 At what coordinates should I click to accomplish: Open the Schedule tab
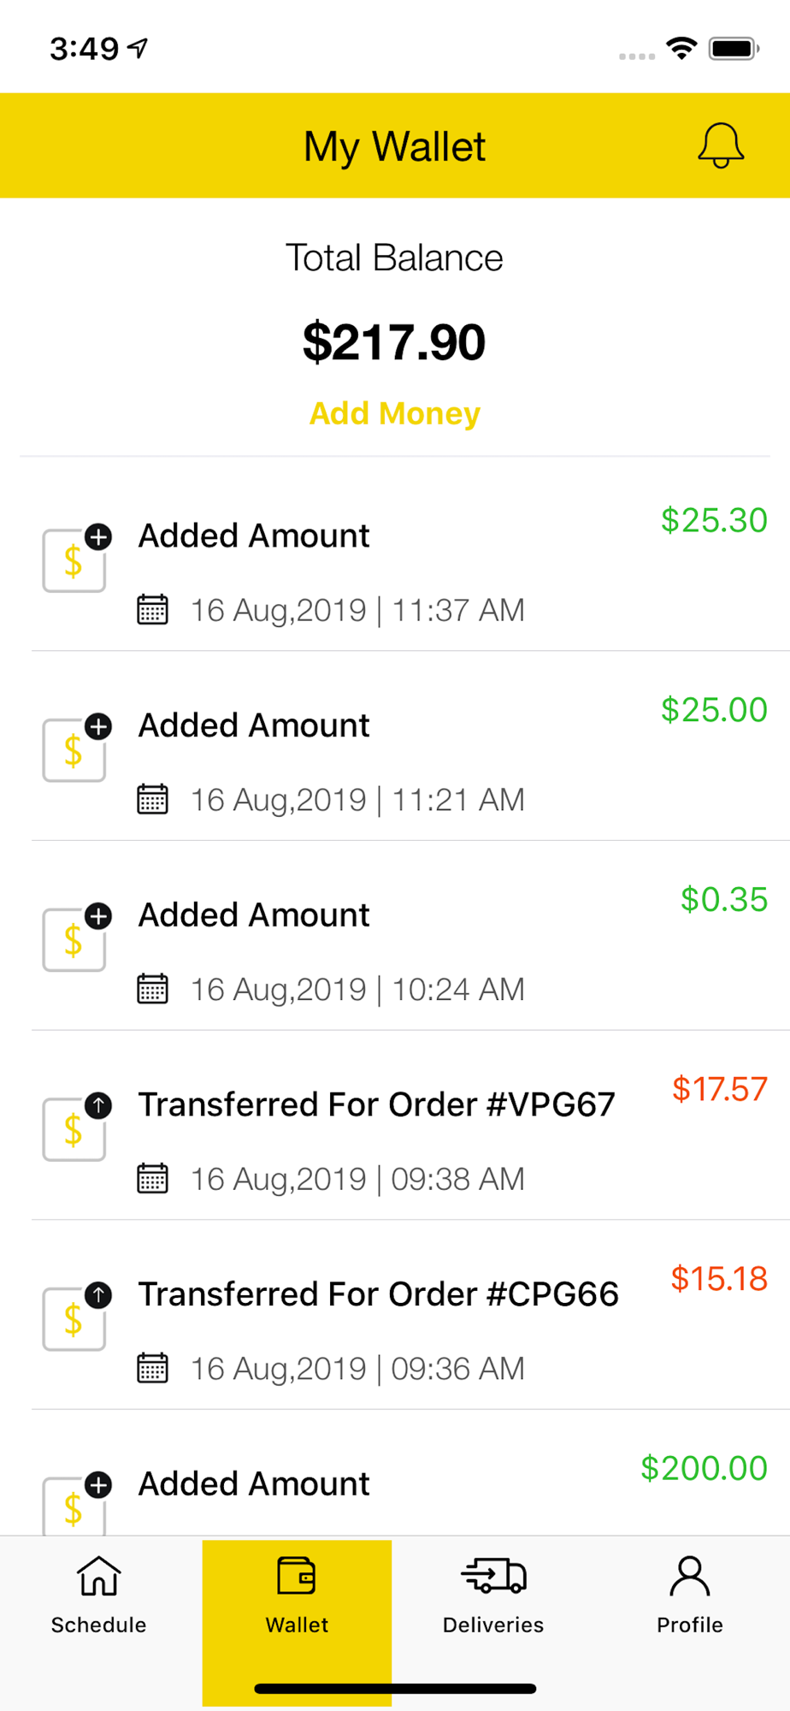tap(99, 1595)
